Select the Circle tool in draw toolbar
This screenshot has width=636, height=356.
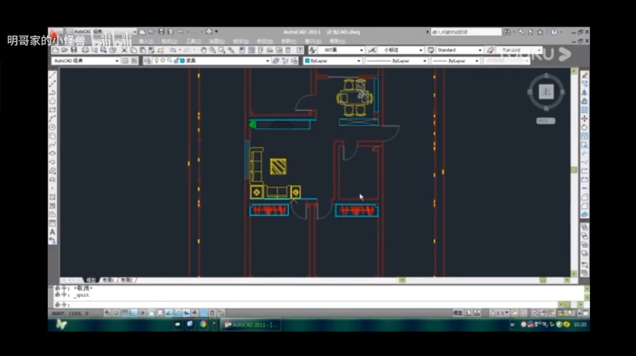(53, 127)
